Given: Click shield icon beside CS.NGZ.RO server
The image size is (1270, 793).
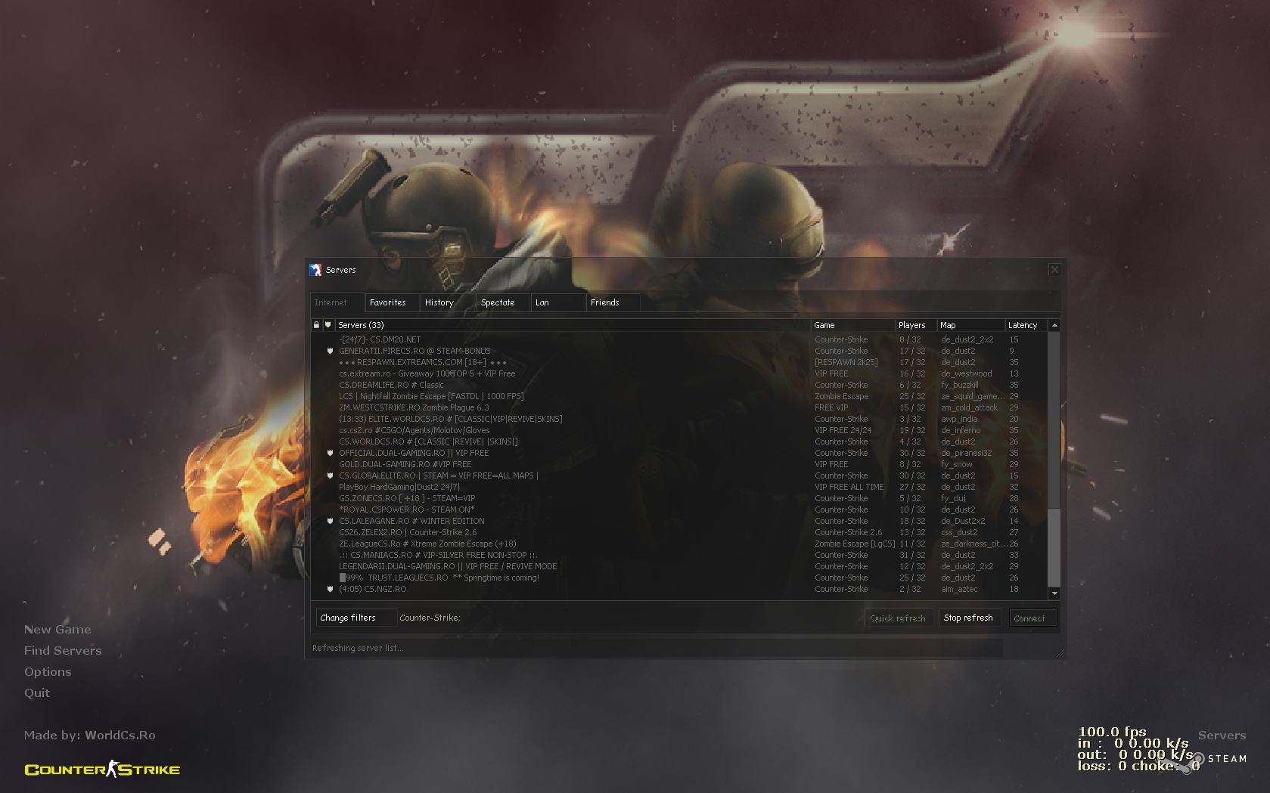Looking at the screenshot, I should tap(330, 589).
